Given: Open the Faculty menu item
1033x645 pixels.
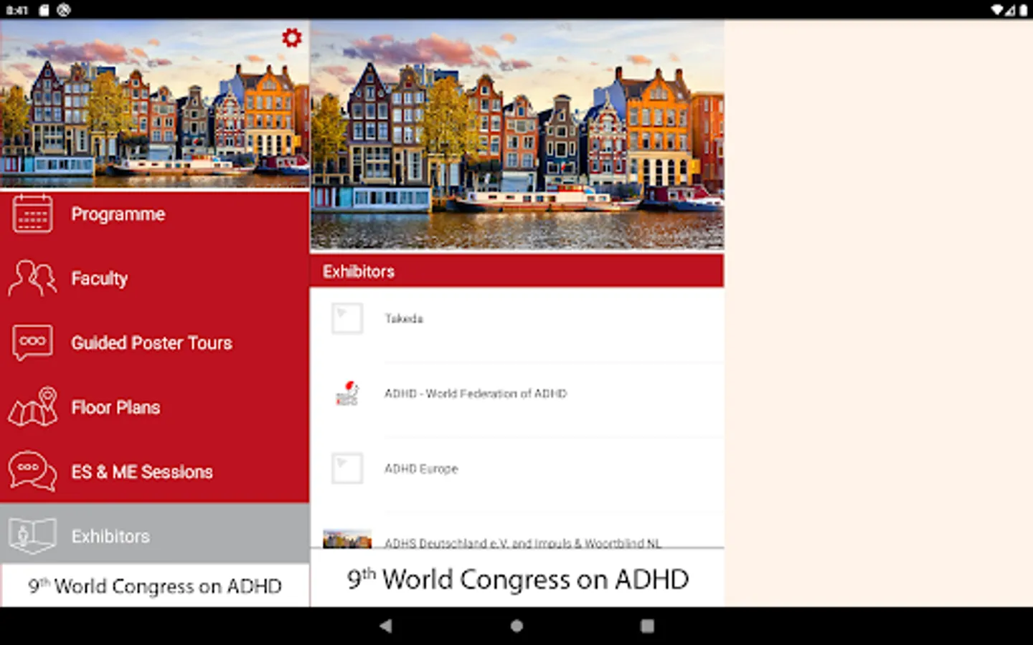Looking at the screenshot, I should (155, 278).
